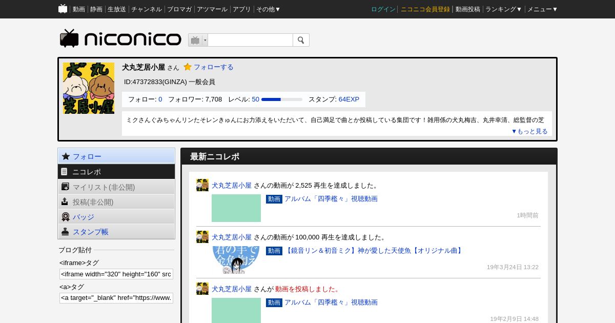Click the level 50 link
615x323 pixels.
click(x=255, y=99)
